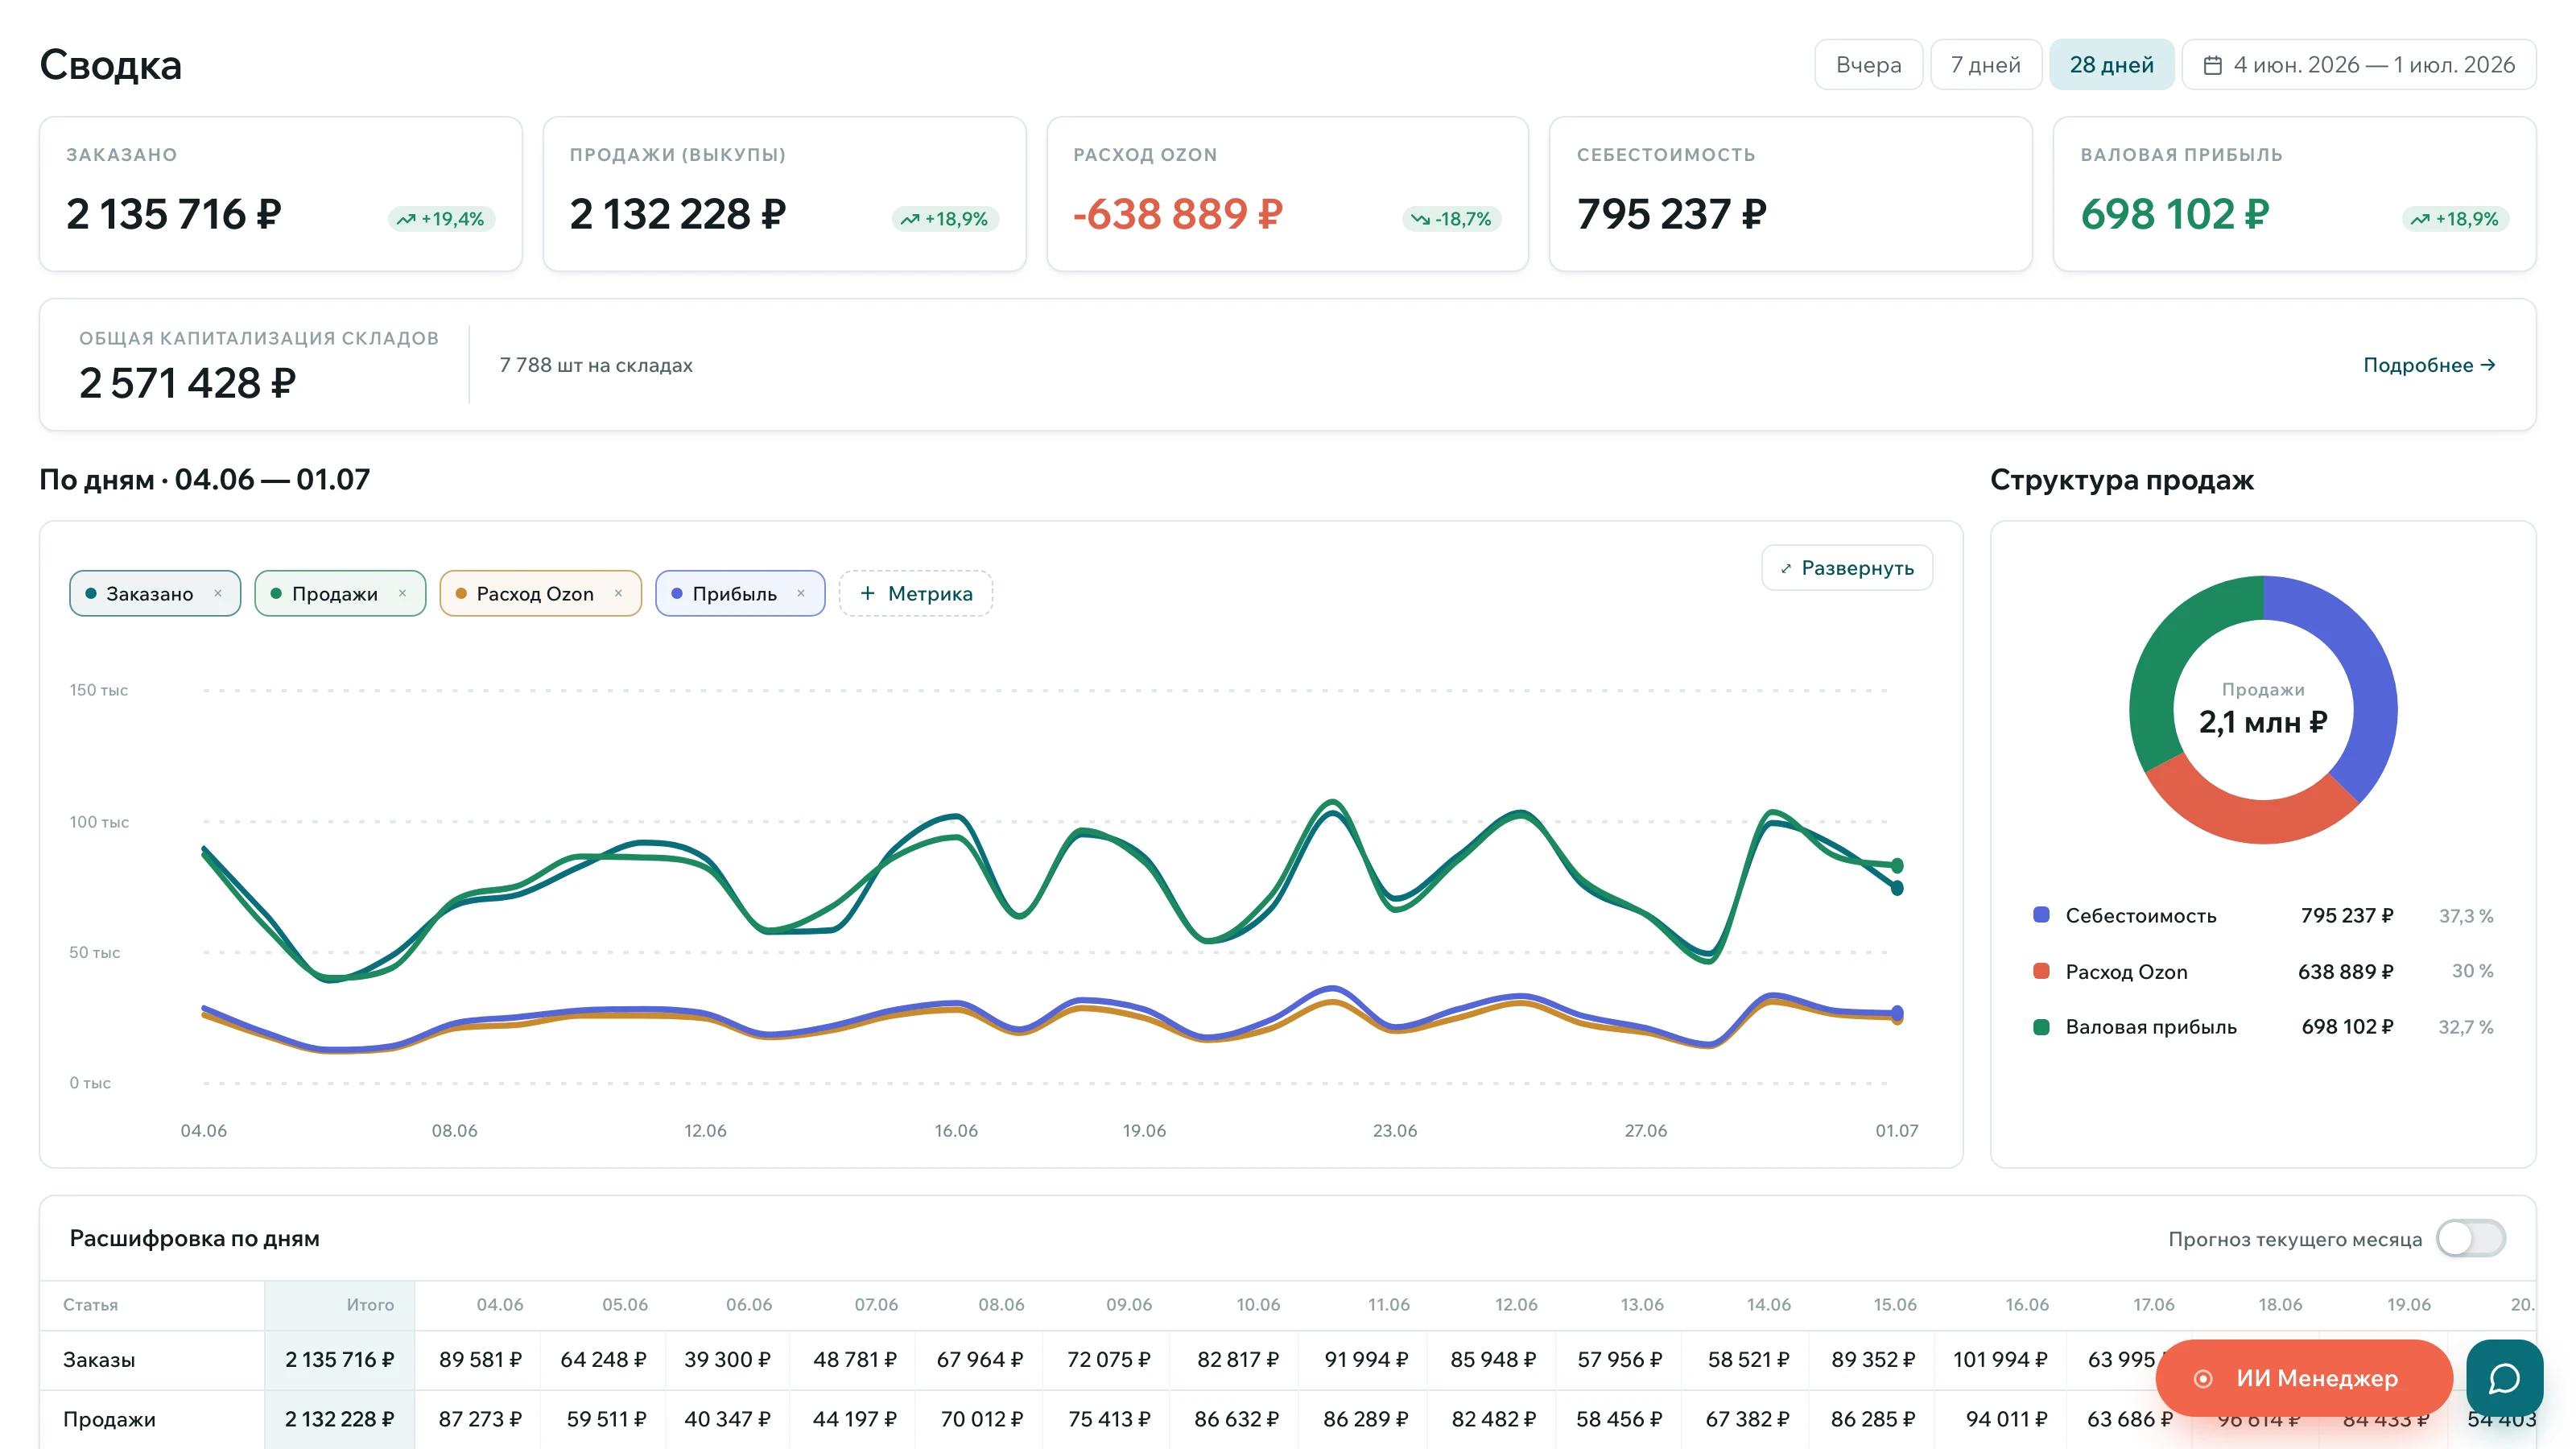Screen dimensions: 2576x1449
Task: Toggle the Продажи chart series chip
Action: (x=340, y=593)
